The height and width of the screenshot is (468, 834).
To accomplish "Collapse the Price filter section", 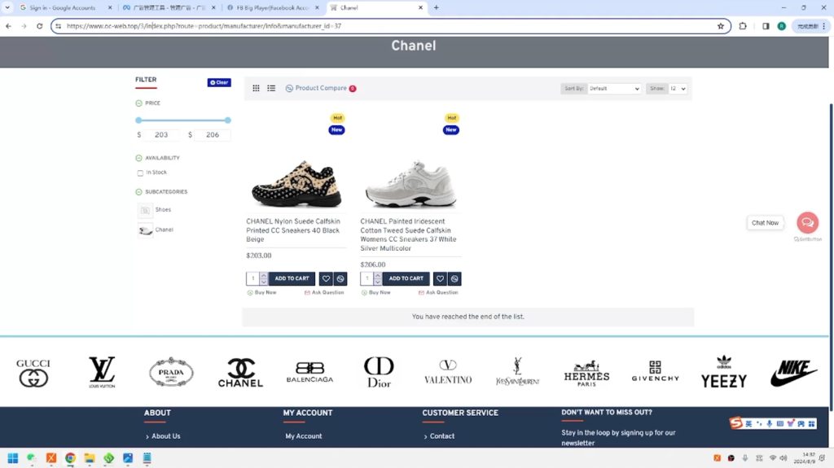I will (139, 103).
